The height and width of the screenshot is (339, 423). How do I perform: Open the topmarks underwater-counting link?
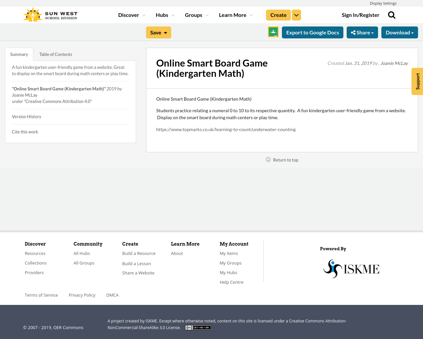tap(226, 129)
